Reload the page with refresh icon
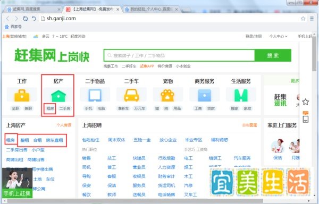This screenshot has height=204, width=319. click(25, 19)
